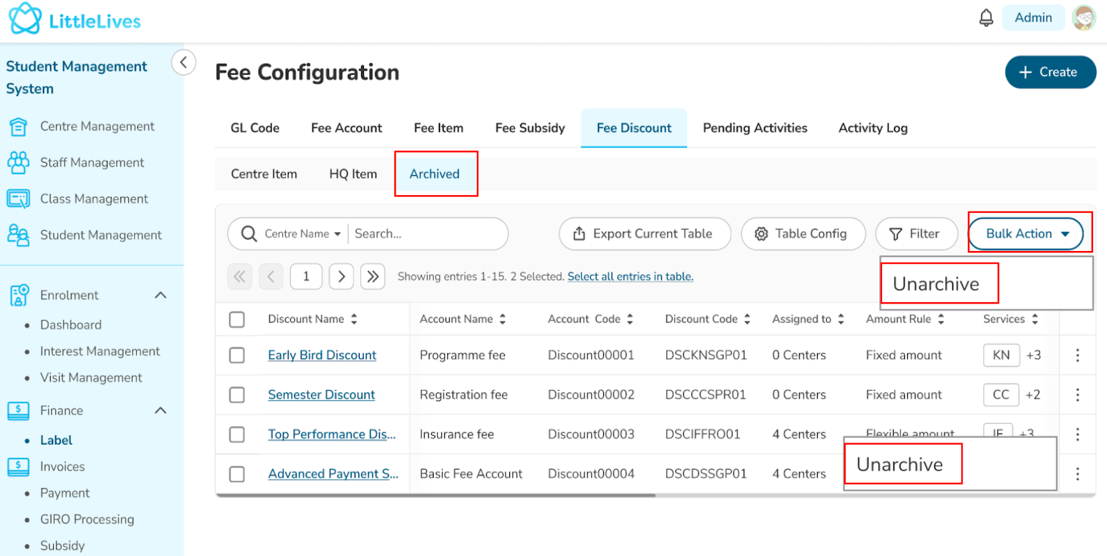The width and height of the screenshot is (1107, 556).
Task: Tick the select-all checkbox in table header
Action: point(237,319)
